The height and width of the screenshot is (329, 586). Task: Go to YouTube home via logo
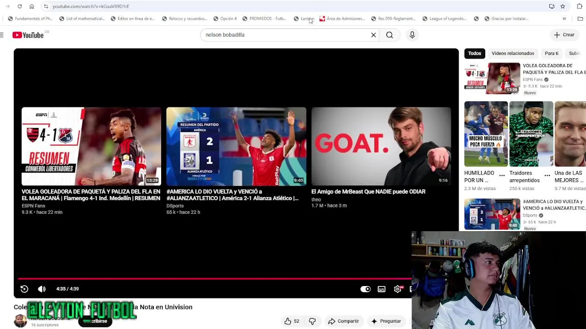pyautogui.click(x=28, y=35)
